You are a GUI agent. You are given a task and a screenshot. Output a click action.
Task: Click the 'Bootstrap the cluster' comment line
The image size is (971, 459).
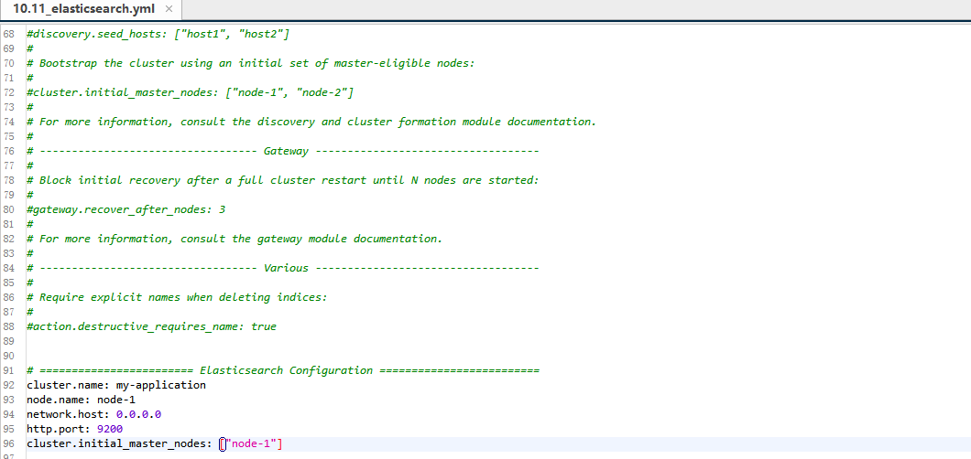(x=250, y=63)
